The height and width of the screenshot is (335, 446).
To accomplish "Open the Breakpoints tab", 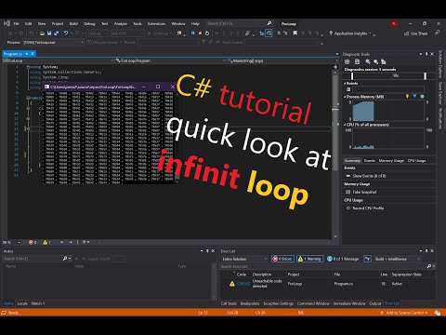I will [250, 303].
